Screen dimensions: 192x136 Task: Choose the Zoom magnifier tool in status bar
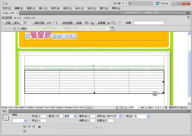tap(126, 108)
